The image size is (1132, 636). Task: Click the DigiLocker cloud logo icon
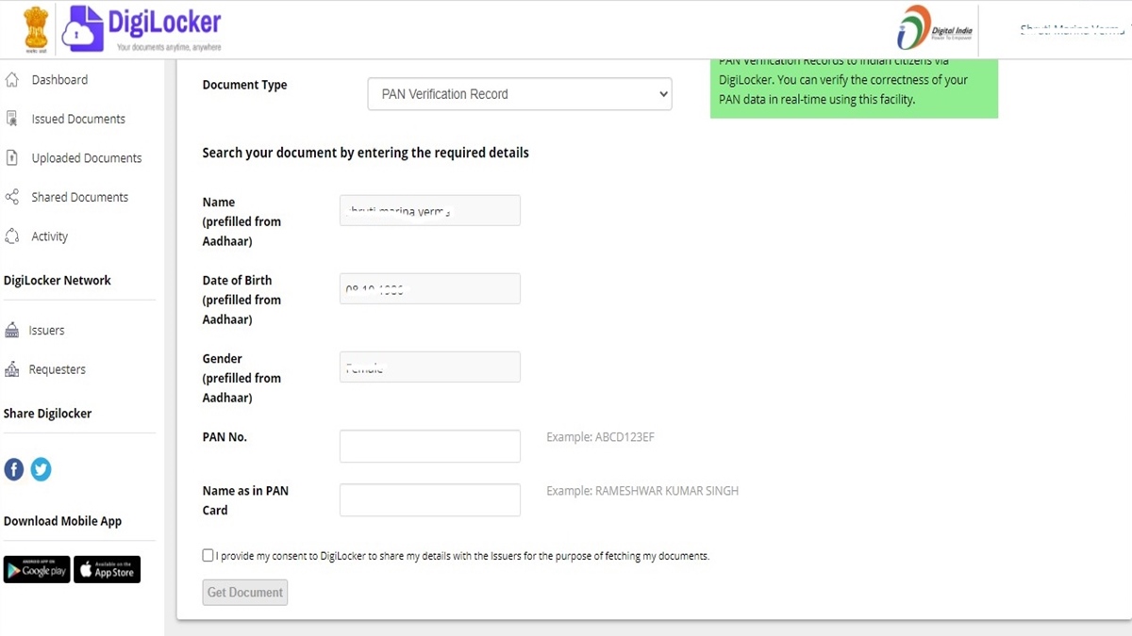[83, 29]
